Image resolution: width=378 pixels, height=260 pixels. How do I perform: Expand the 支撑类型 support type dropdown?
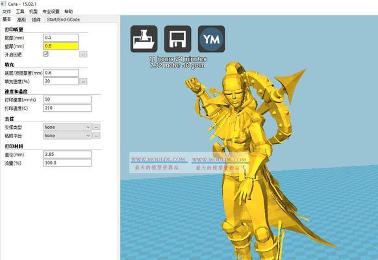click(67, 127)
